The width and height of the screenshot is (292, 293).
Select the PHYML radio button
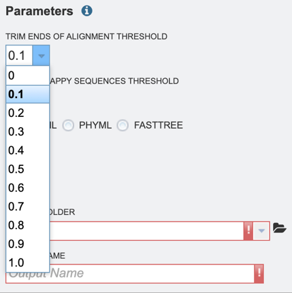68,125
